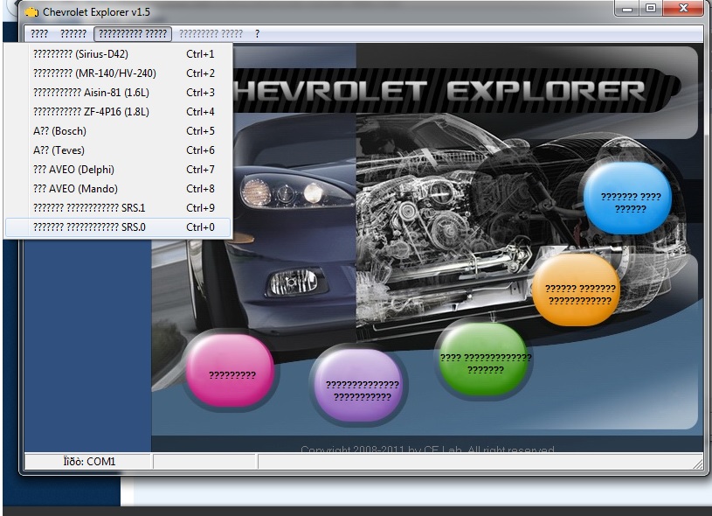The image size is (712, 516).
Task: Close the opened third menu in menu bar
Action: click(x=133, y=33)
